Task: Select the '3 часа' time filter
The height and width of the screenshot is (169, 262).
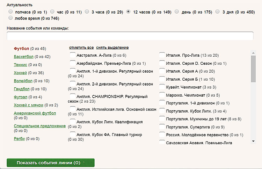Action: tap(87, 12)
